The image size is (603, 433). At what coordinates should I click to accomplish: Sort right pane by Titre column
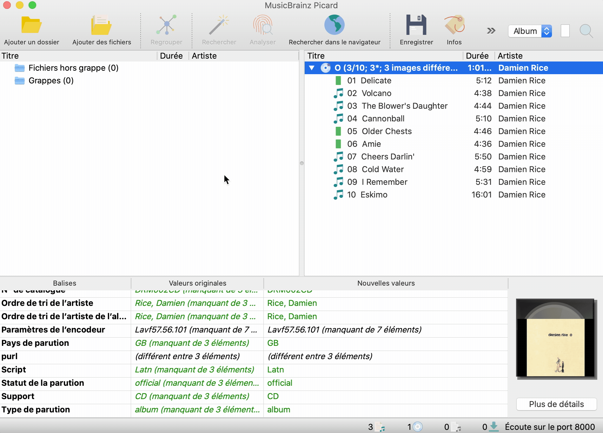[383, 56]
